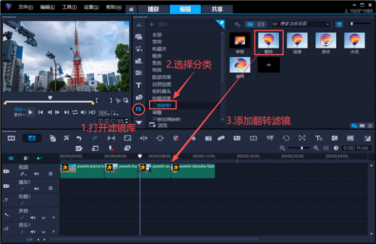Open the 16:9 aspect ratio dropdown

click(x=105, y=113)
